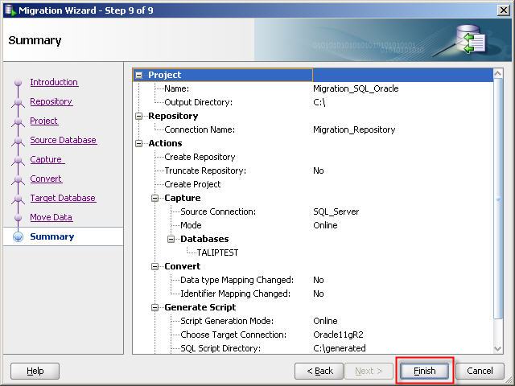The height and width of the screenshot is (386, 515).
Task: Select the Project header row
Action: (313, 75)
